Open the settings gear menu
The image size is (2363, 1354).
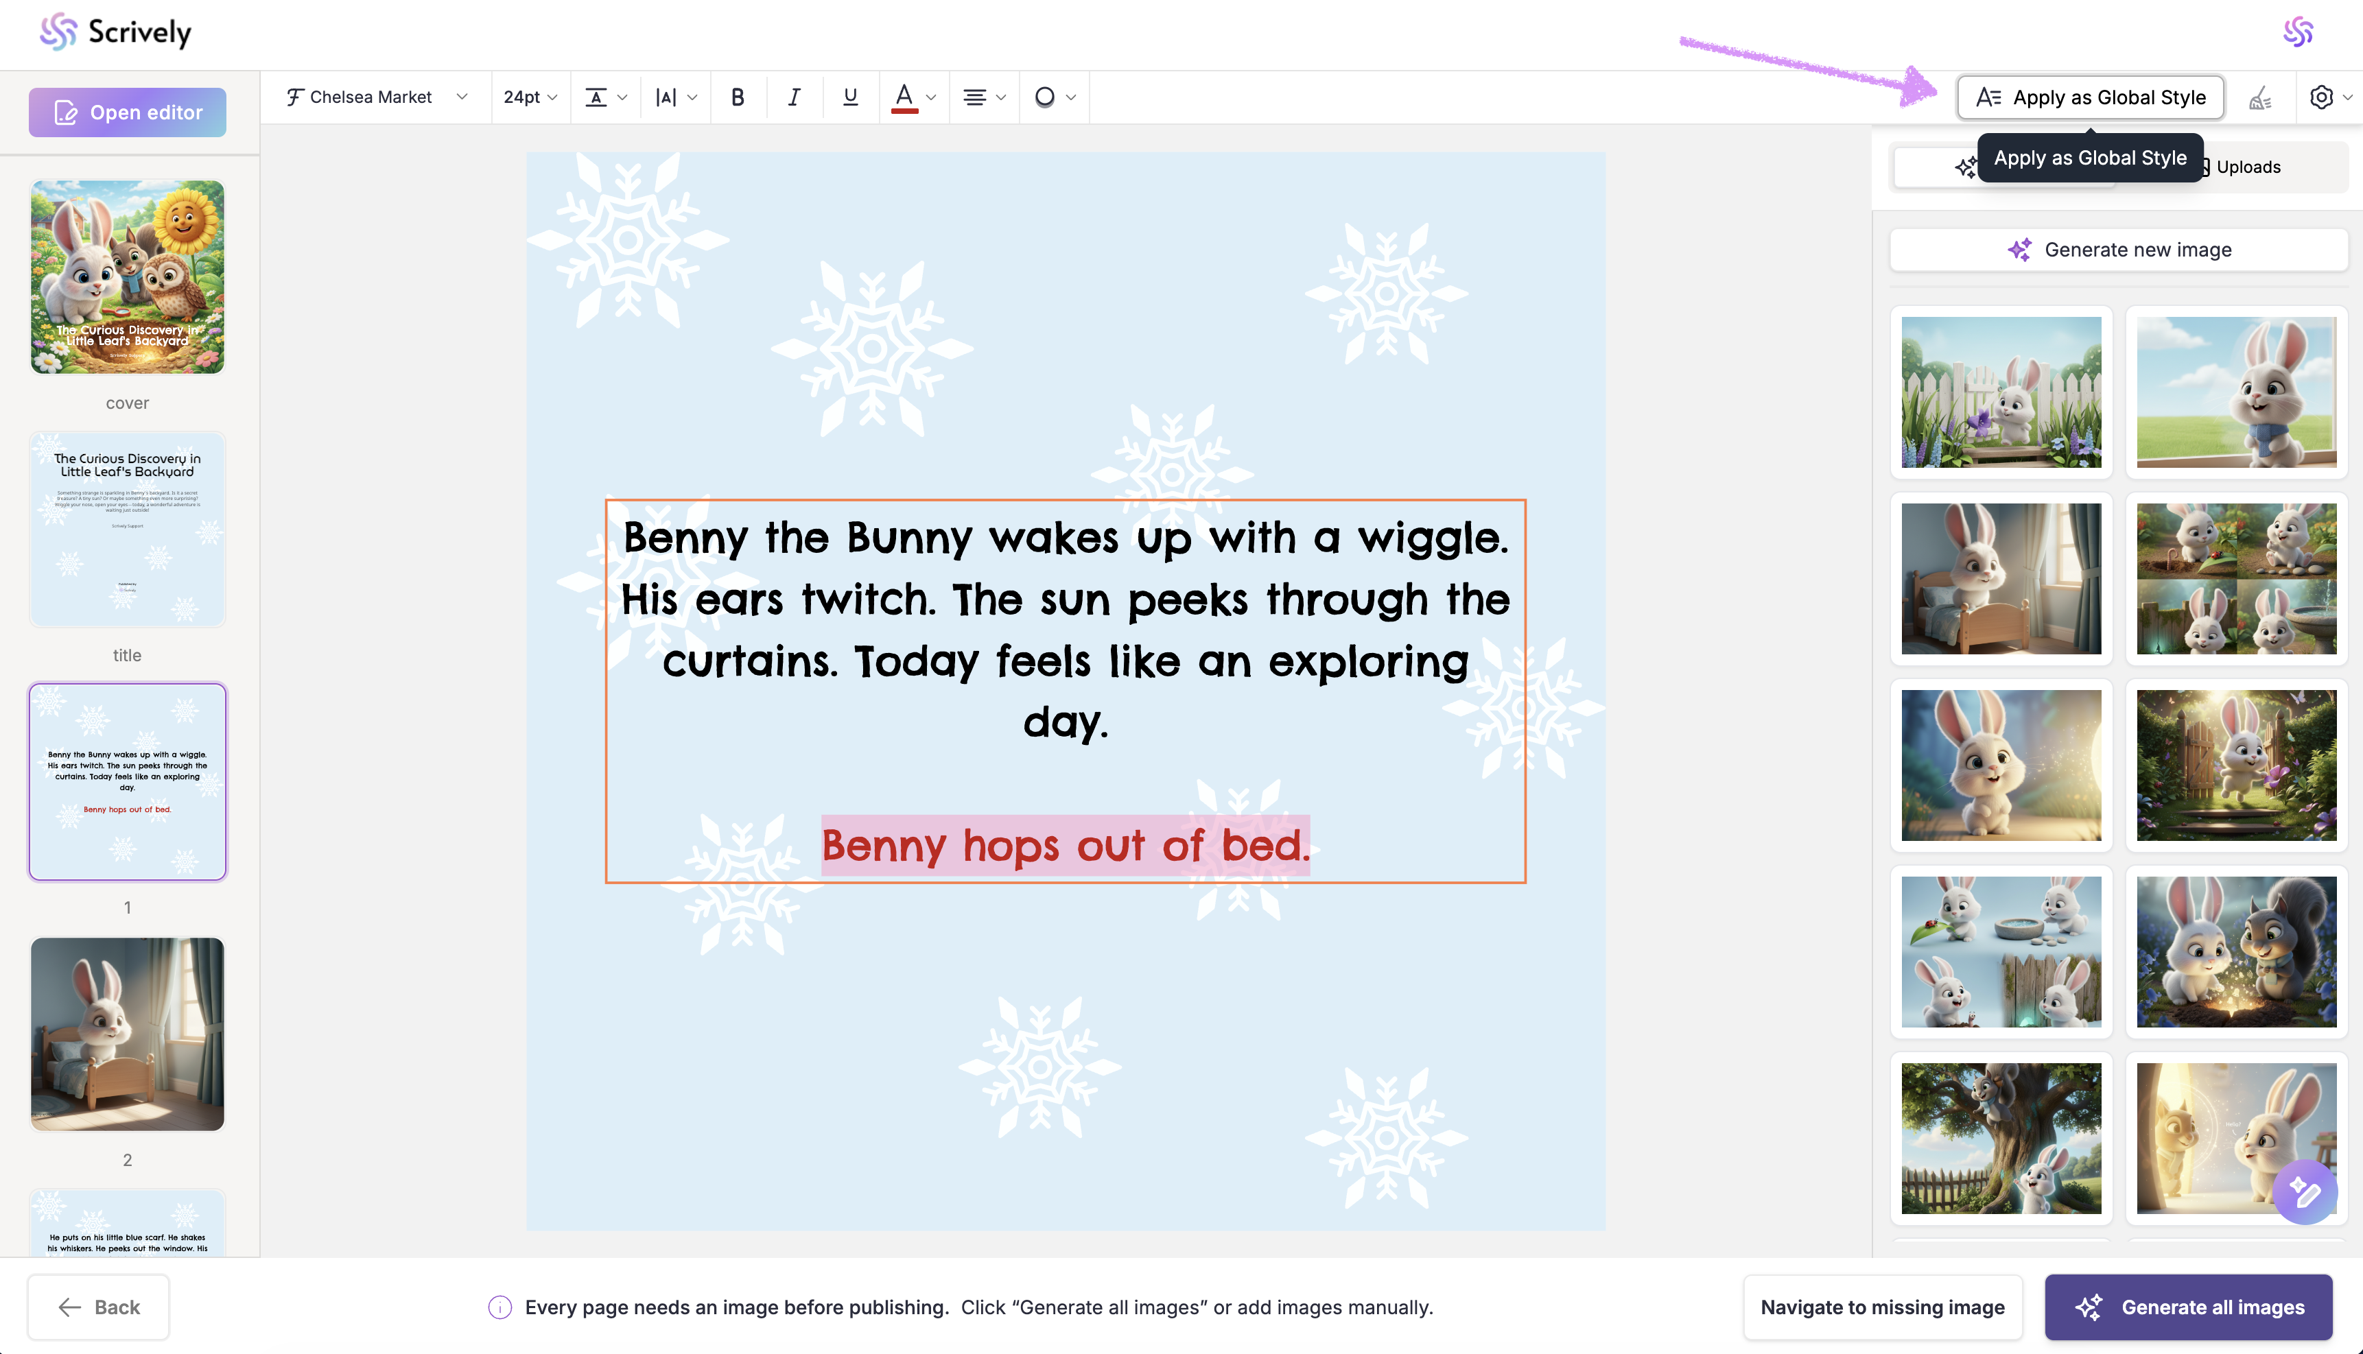click(2321, 97)
